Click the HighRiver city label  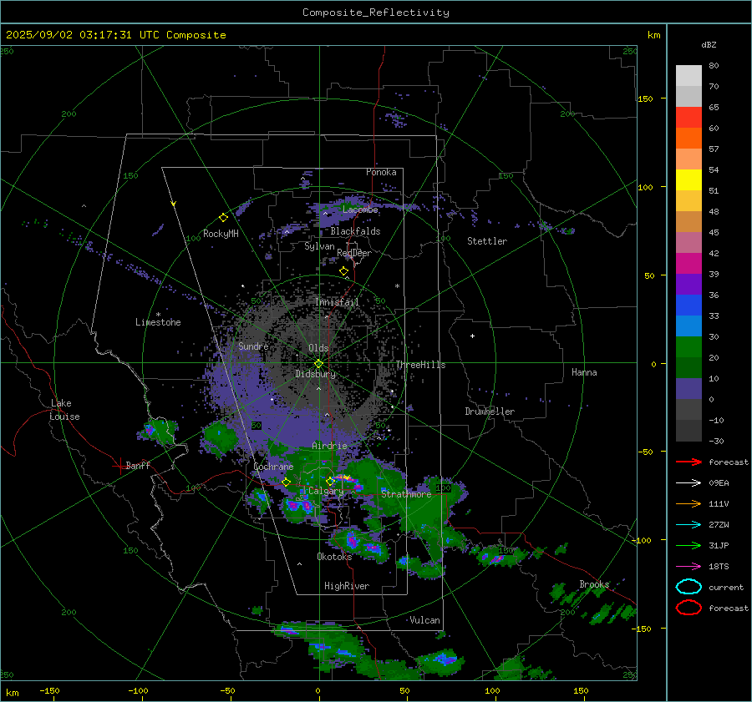(347, 586)
